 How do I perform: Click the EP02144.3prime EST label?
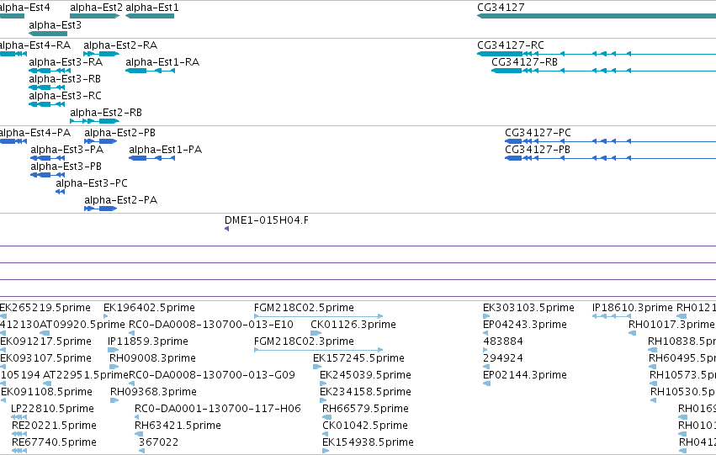coord(525,375)
